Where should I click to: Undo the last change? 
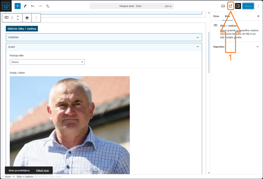(33, 6)
